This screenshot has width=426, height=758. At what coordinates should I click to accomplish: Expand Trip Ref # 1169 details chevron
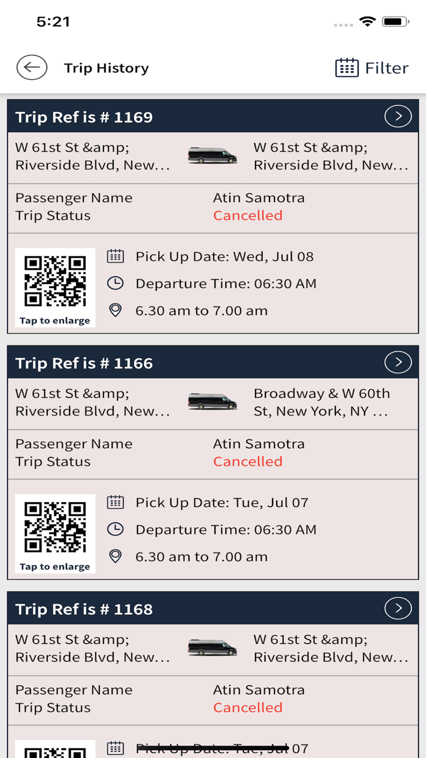pos(398,116)
